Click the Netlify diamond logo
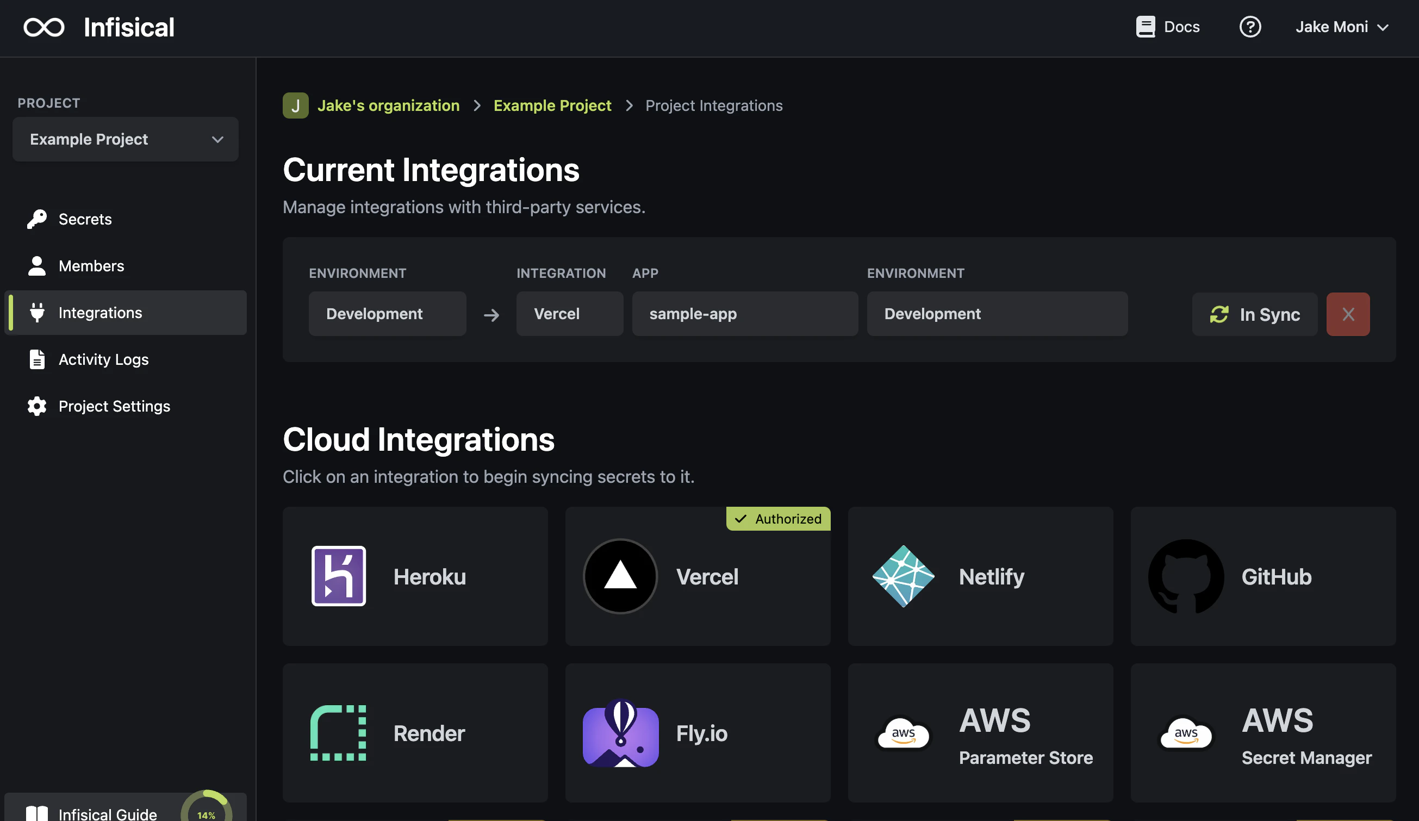The width and height of the screenshot is (1419, 821). (903, 576)
